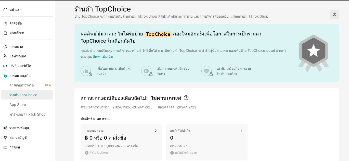Click the megaphone icon for การตลาด
The height and width of the screenshot is (161, 349).
[5, 47]
